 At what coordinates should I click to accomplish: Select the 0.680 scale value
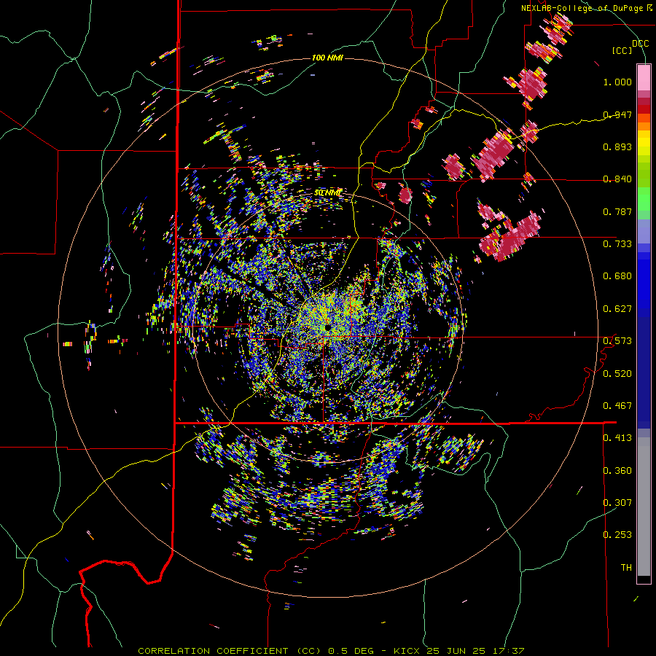[617, 276]
